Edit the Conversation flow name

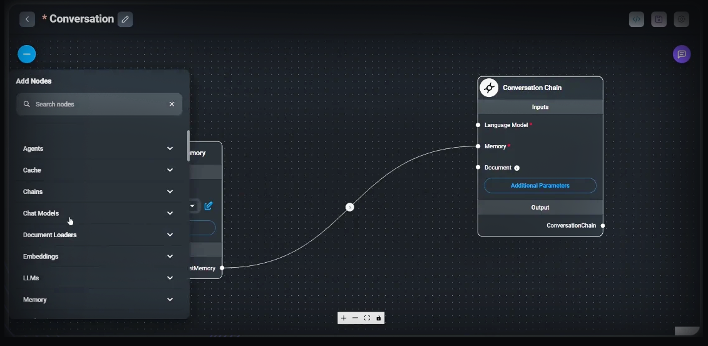tap(125, 19)
